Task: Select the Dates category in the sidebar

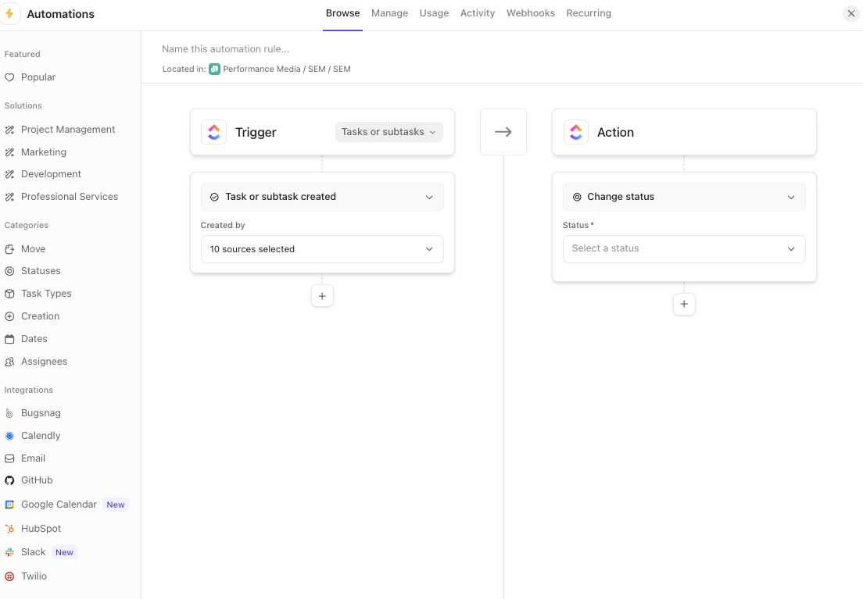Action: point(34,338)
